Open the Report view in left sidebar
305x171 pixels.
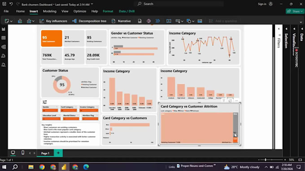pyautogui.click(x=4, y=29)
